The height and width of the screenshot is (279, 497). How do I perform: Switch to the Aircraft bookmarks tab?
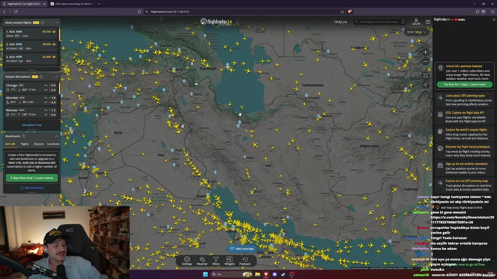point(10,144)
